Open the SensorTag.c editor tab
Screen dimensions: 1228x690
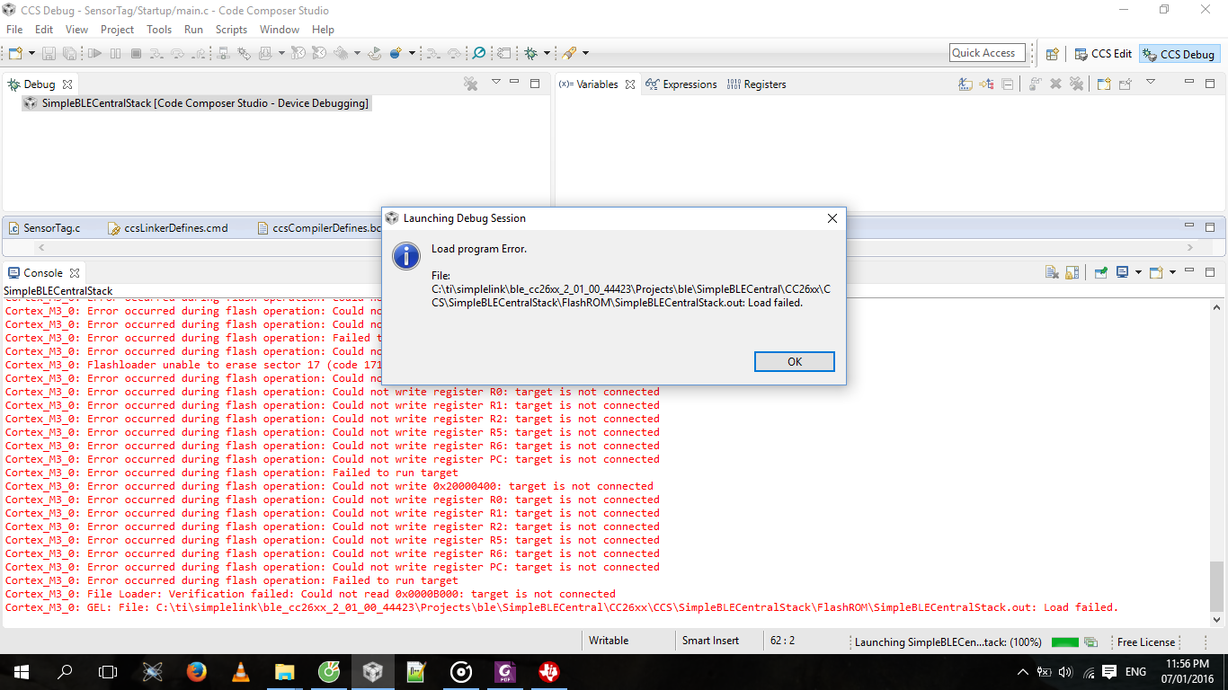pos(44,228)
